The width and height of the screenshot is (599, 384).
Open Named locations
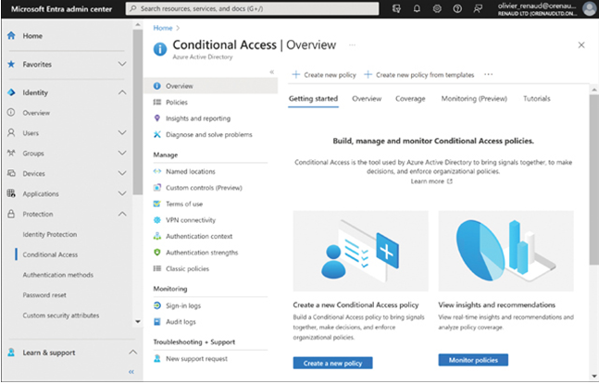pyautogui.click(x=190, y=172)
